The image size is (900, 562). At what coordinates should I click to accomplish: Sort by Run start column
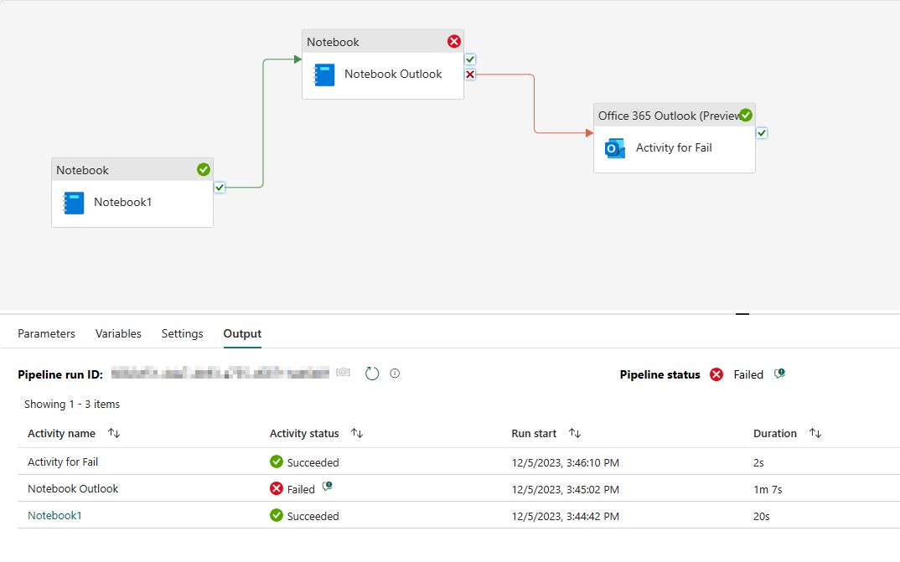tap(575, 433)
